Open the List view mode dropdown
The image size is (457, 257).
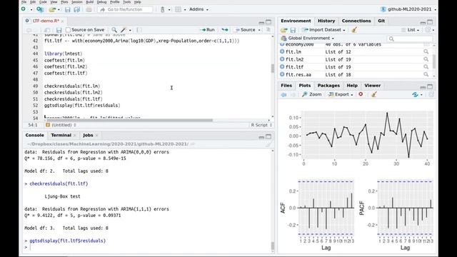[411, 30]
